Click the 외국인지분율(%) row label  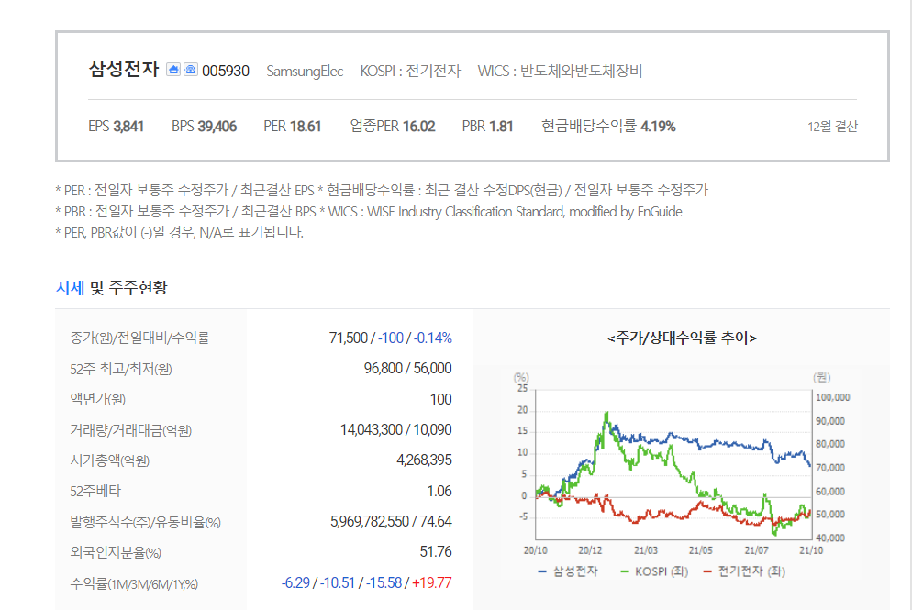pos(116,552)
